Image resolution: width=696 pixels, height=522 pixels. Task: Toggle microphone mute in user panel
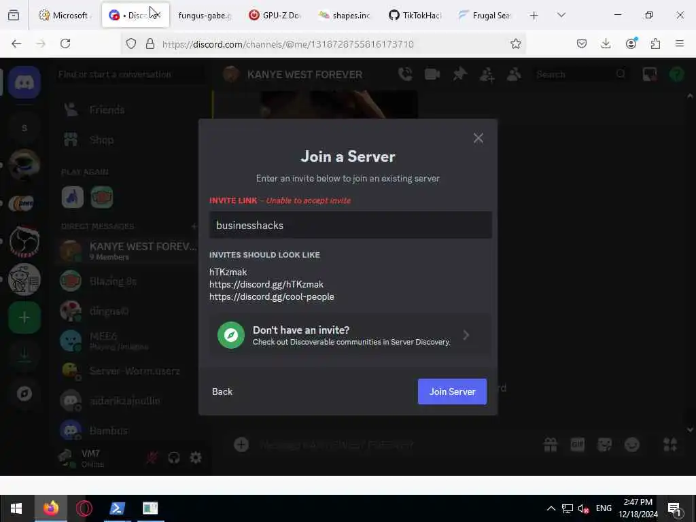pos(152,457)
